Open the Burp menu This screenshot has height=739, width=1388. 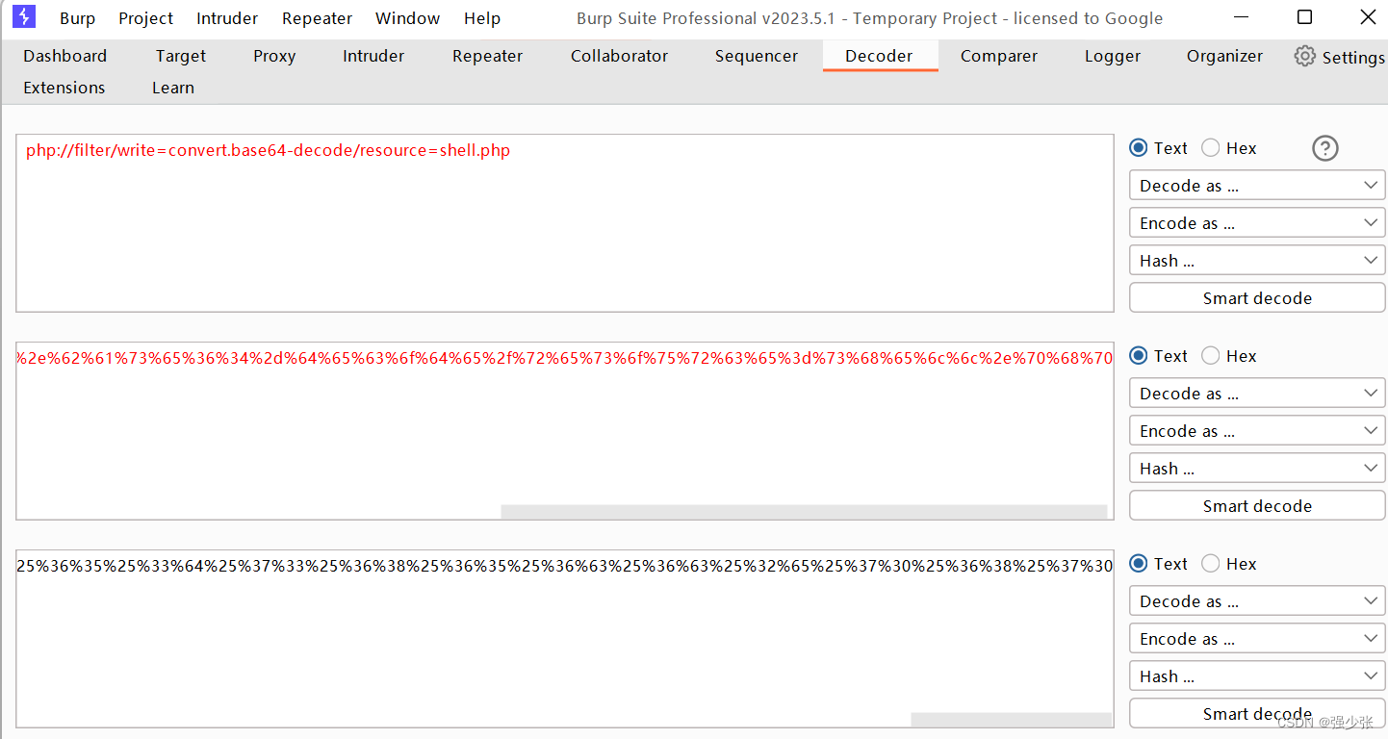point(77,18)
